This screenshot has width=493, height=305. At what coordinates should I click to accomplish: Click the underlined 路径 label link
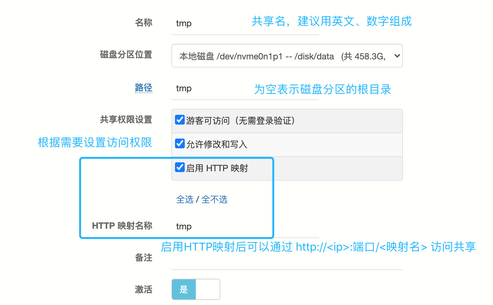coord(144,88)
